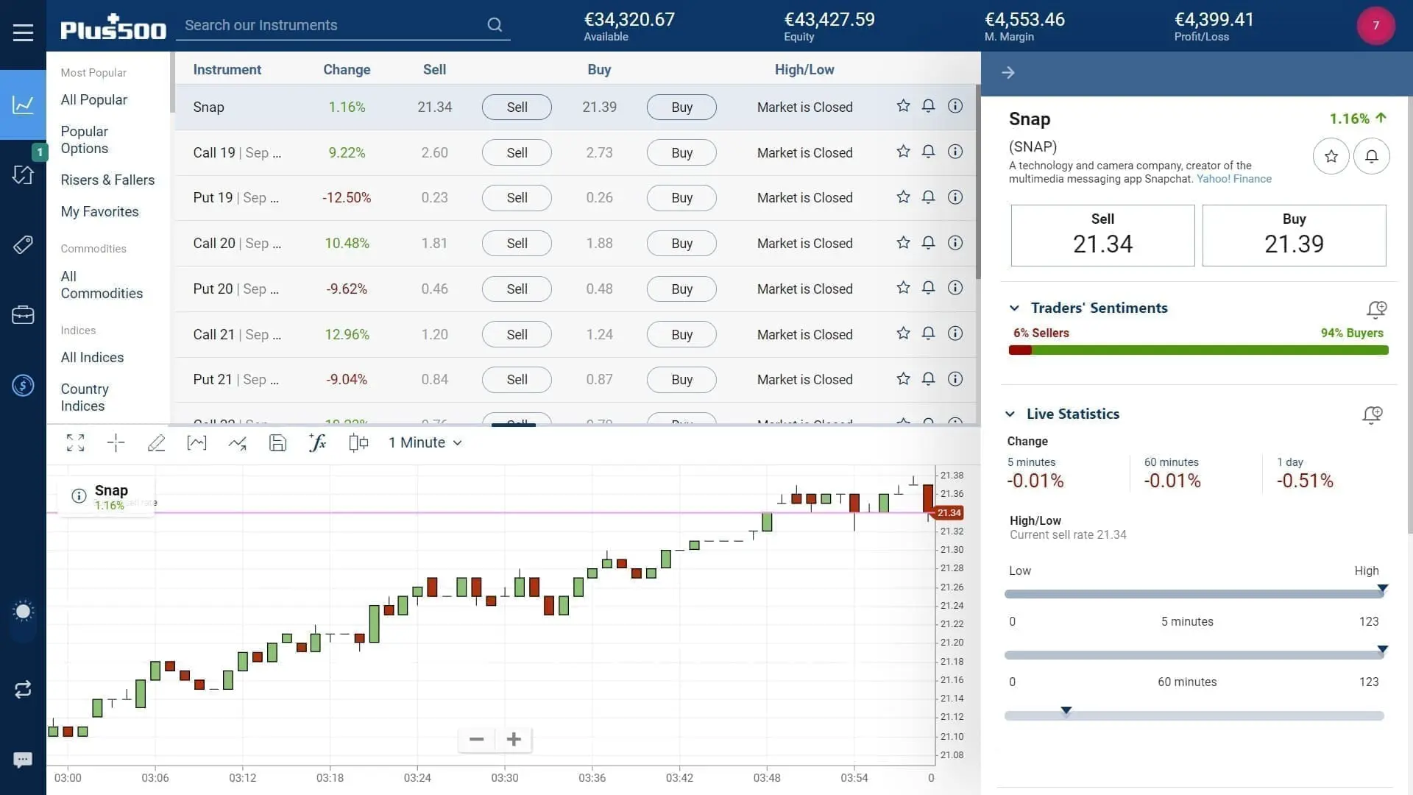
Task: Open the Yahoo! Finance link
Action: (x=1233, y=179)
